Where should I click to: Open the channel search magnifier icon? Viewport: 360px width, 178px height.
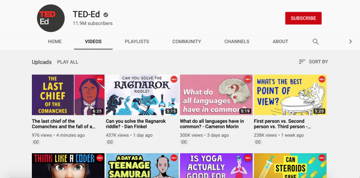point(315,42)
